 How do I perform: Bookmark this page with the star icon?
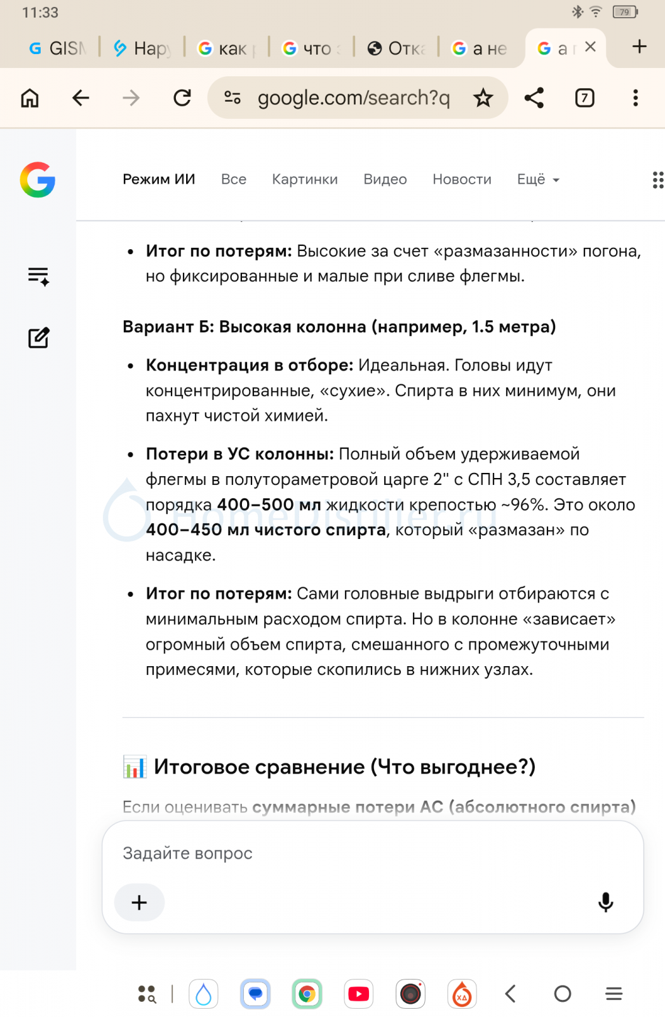483,98
